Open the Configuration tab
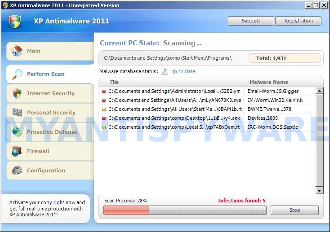 [50, 171]
